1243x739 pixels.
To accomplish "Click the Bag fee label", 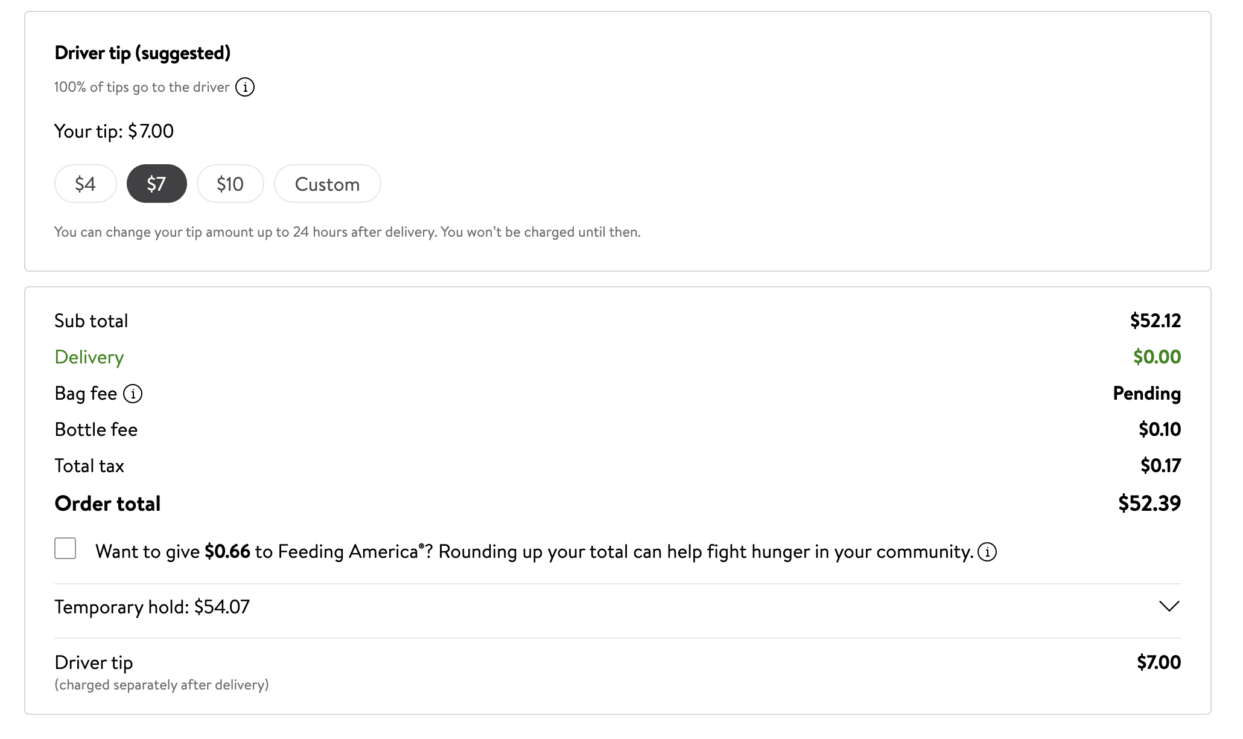I will pyautogui.click(x=86, y=393).
